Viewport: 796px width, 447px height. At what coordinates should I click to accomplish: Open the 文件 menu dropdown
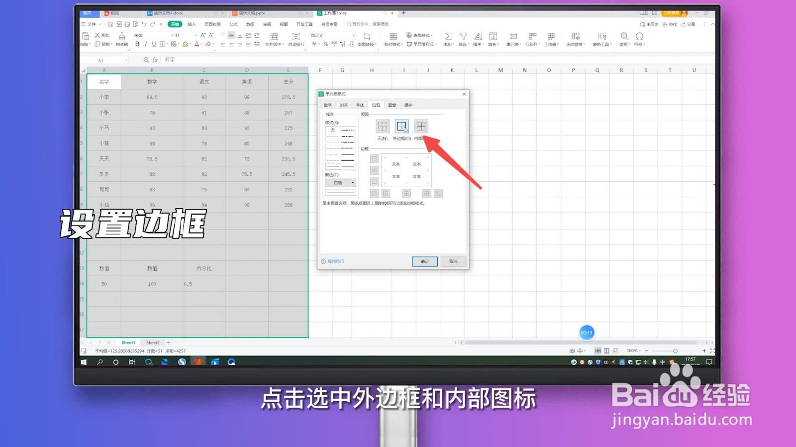92,24
